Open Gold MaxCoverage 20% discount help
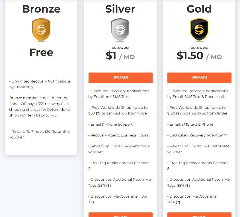 click(178, 202)
